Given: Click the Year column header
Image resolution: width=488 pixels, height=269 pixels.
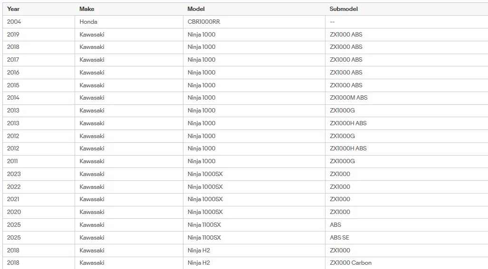Looking at the screenshot, I should (13, 9).
